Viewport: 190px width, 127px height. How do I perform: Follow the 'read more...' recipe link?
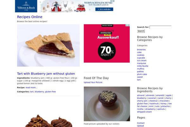(x=31, y=88)
